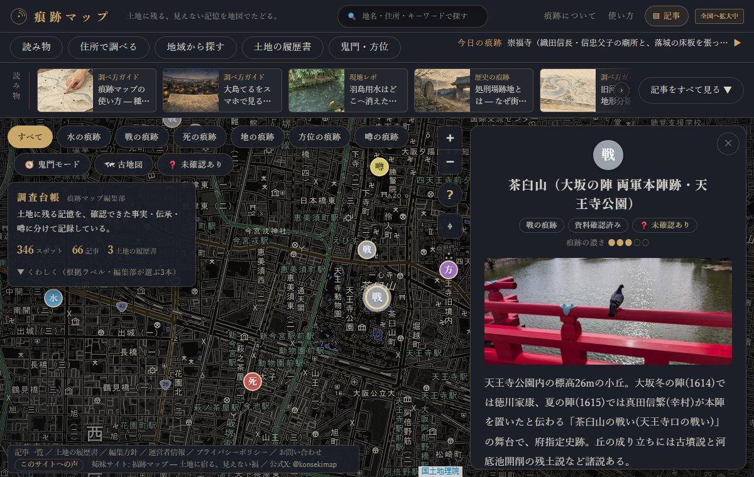Filter by 戦の痕跡 on the map
This screenshot has width=754, height=477.
click(x=141, y=137)
